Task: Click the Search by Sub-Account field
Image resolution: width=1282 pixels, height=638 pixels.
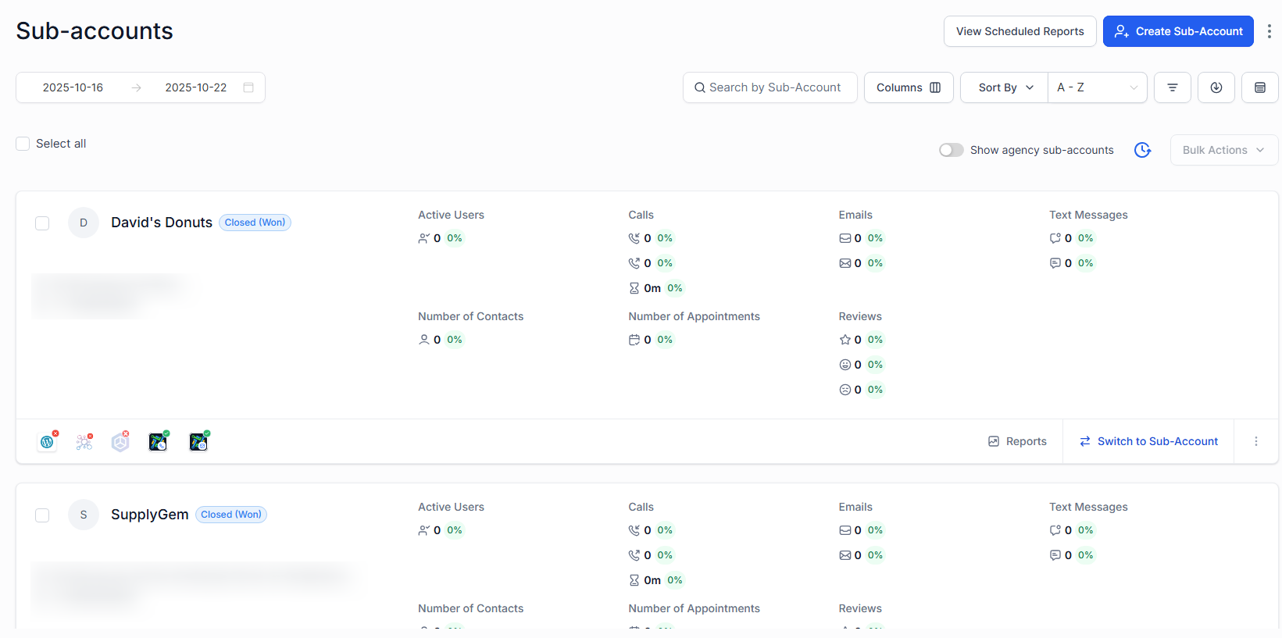Action: tap(770, 87)
